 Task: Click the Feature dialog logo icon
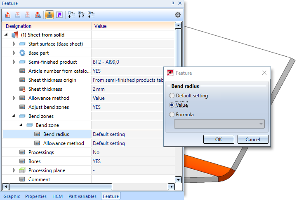pyautogui.click(x=170, y=73)
